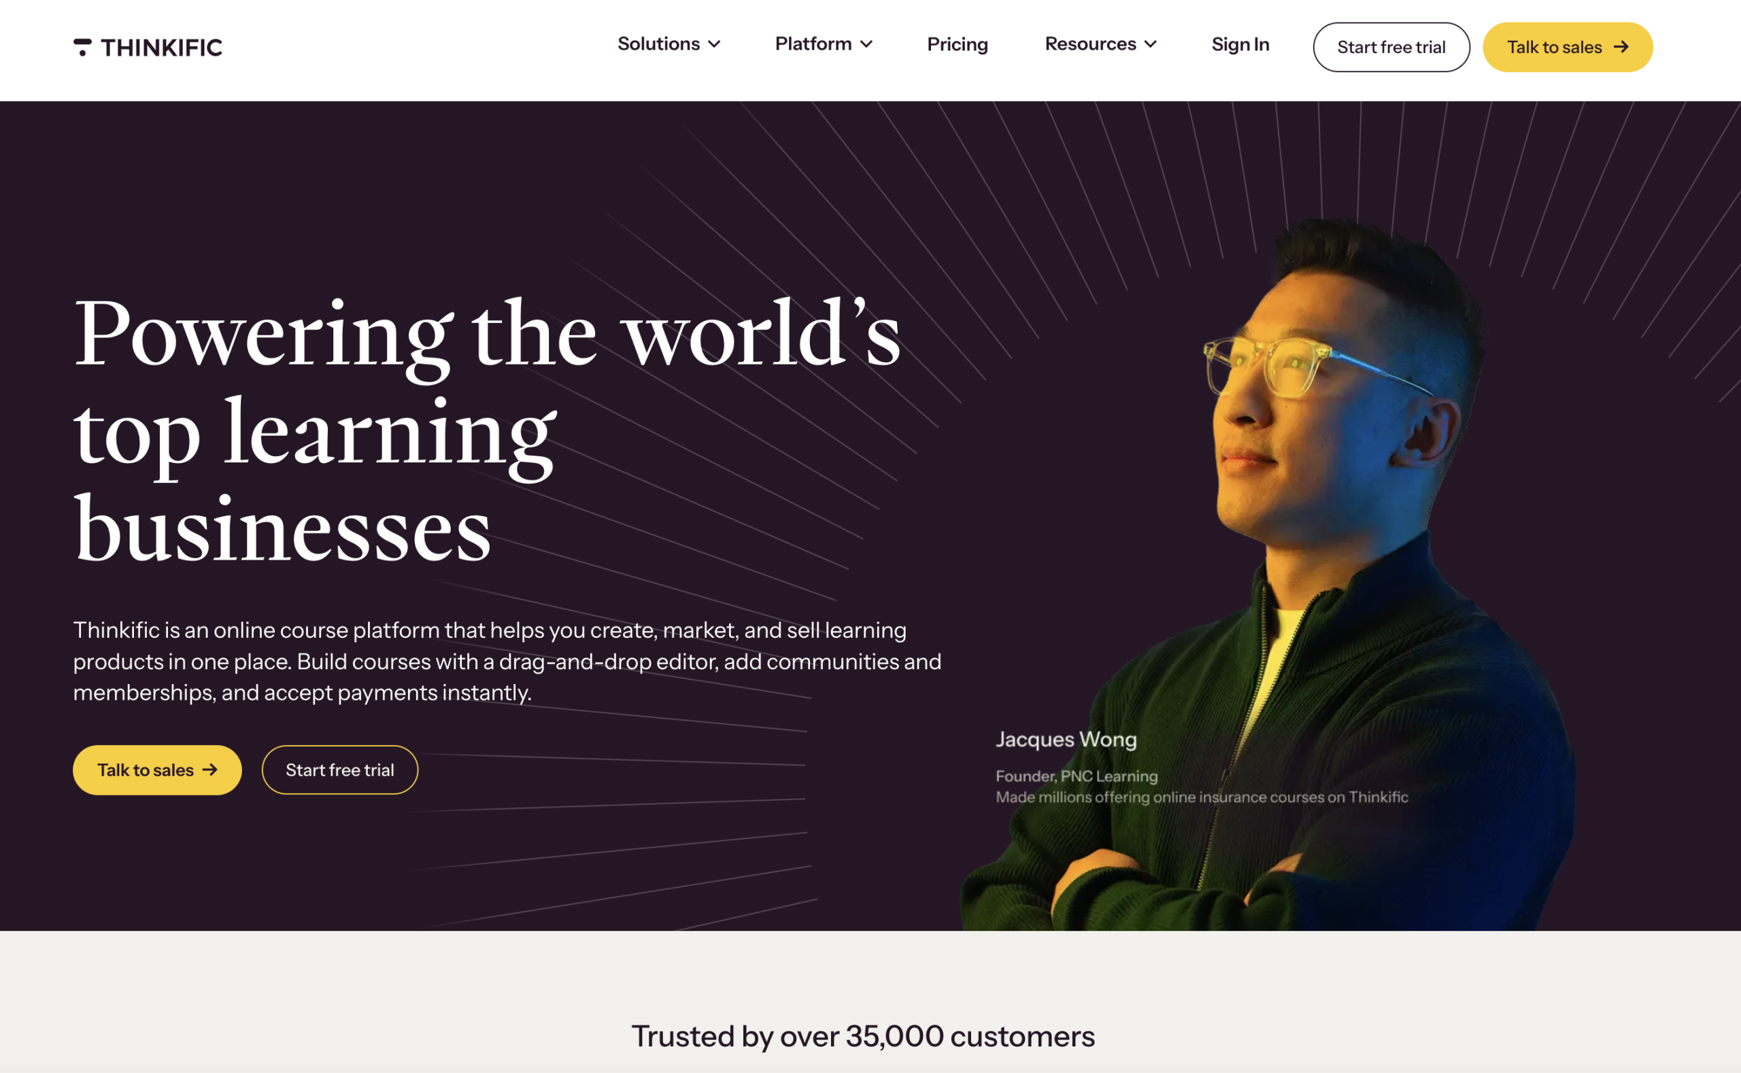Click the arrow in header Talk to sales
Image resolution: width=1741 pixels, height=1073 pixels.
coord(1621,47)
